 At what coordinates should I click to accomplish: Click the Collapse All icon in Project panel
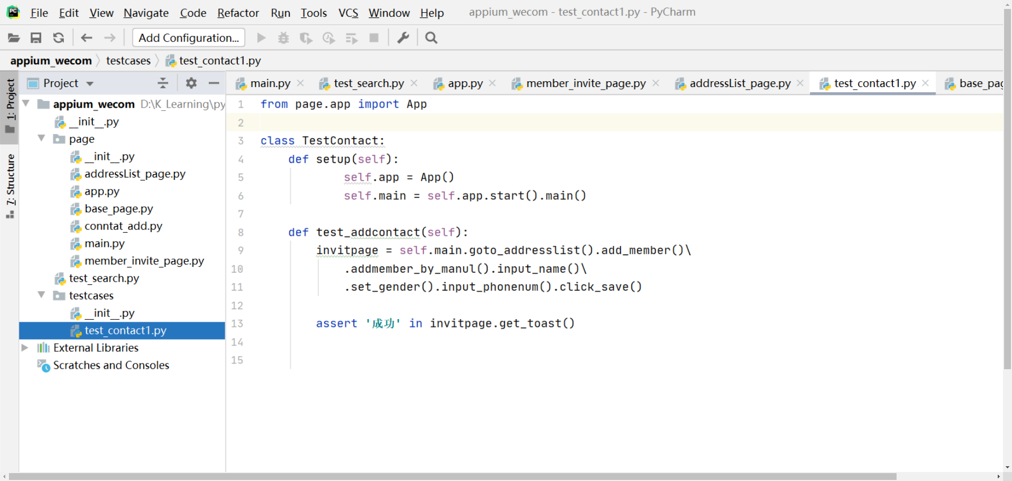point(163,83)
